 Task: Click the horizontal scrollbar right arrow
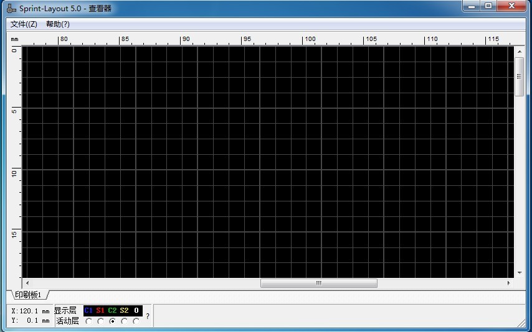click(x=508, y=283)
